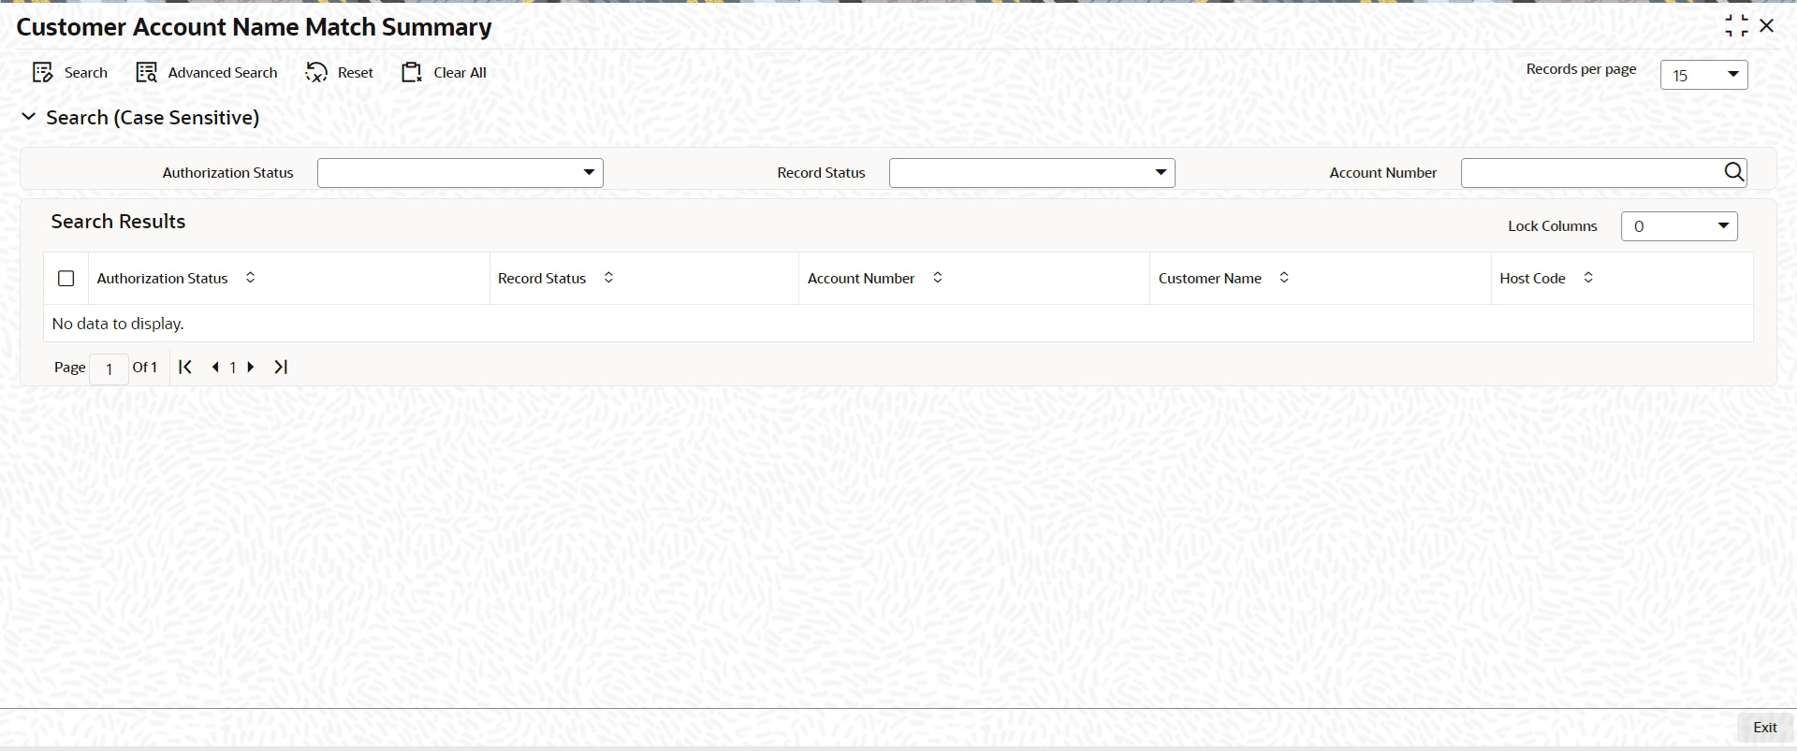This screenshot has height=751, width=1797.
Task: Click the current page number 1 between arrows
Action: (x=233, y=368)
